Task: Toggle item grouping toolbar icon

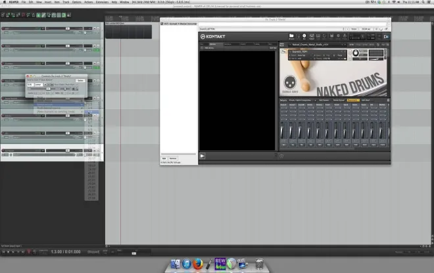Action: pos(43,15)
